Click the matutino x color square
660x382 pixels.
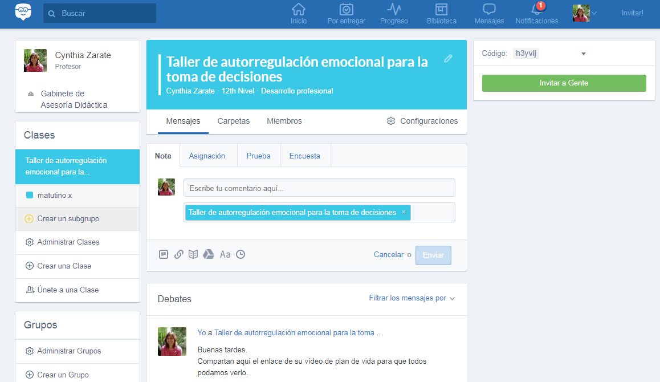pyautogui.click(x=30, y=196)
